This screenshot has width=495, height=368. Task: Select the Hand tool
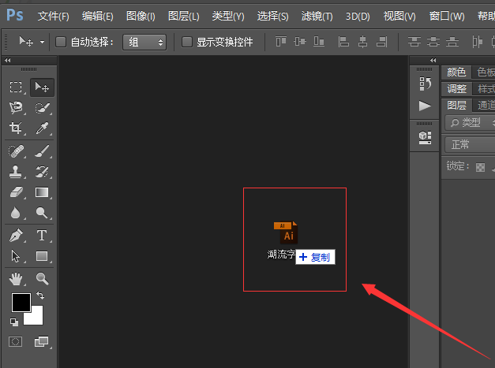click(x=16, y=278)
